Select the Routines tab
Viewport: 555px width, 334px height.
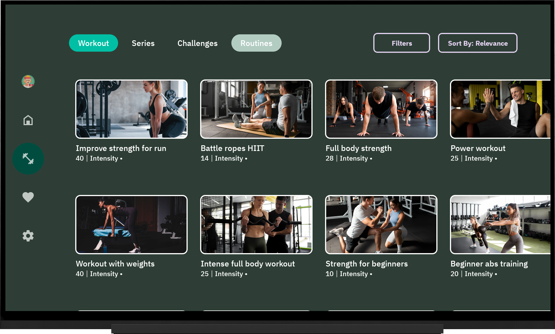point(256,43)
